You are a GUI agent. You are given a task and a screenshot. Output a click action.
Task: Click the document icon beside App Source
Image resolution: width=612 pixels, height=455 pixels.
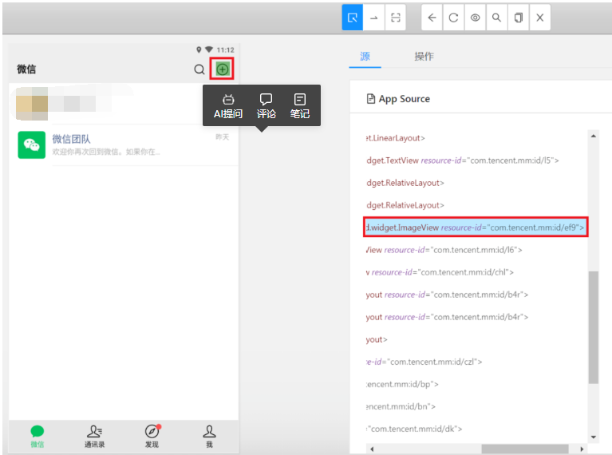[371, 99]
